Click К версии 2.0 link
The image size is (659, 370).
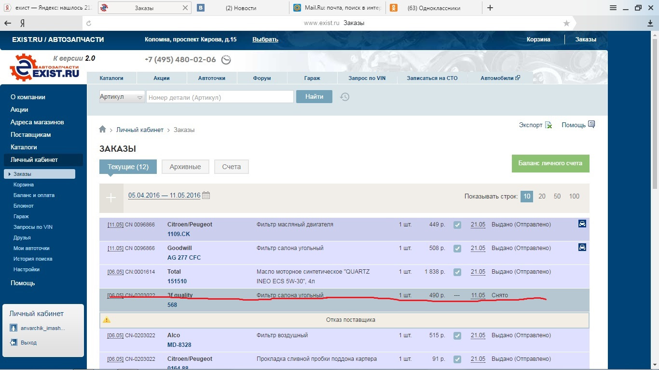[74, 58]
